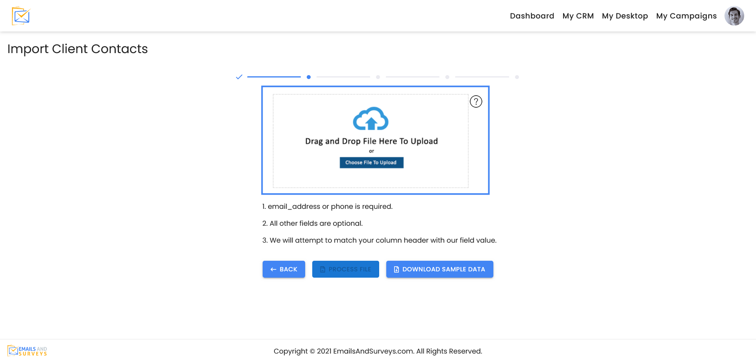Click the fourth step progress dot
The width and height of the screenshot is (756, 363).
click(447, 77)
